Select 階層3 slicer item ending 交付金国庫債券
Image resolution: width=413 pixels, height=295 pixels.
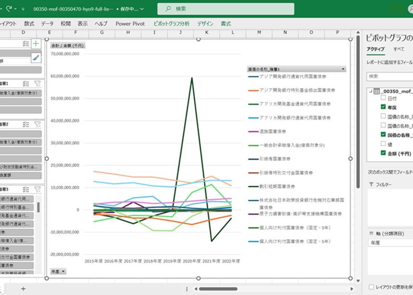[x=17, y=257]
